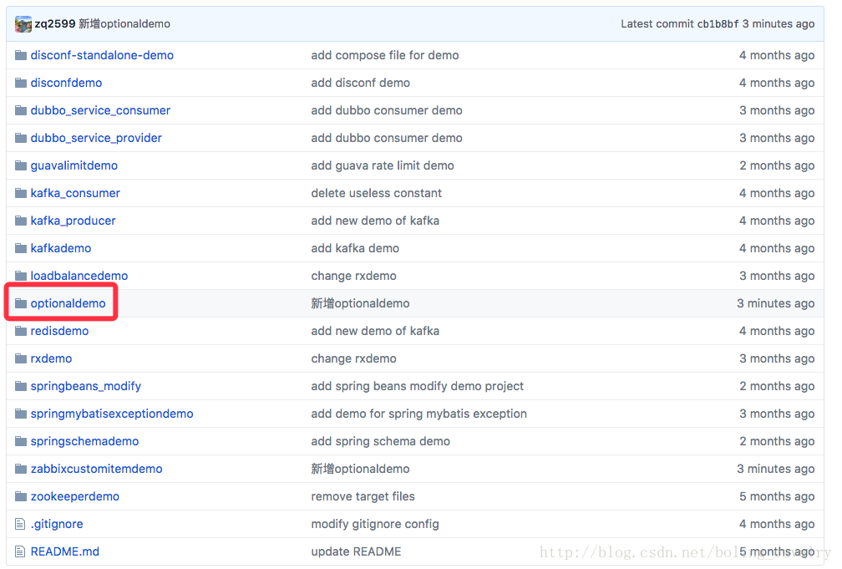Open the loadbalancedemo folder
Image resolution: width=842 pixels, height=569 pixels.
pyautogui.click(x=79, y=276)
